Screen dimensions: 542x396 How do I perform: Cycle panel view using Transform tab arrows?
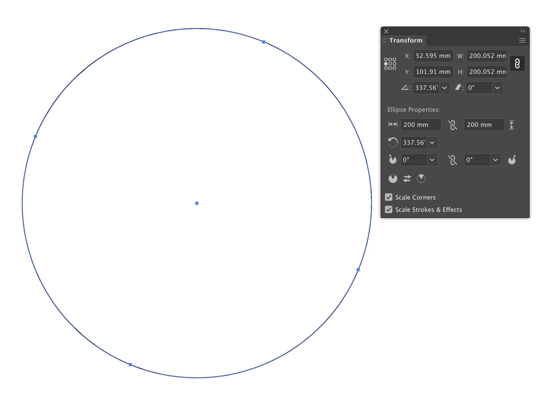click(385, 40)
